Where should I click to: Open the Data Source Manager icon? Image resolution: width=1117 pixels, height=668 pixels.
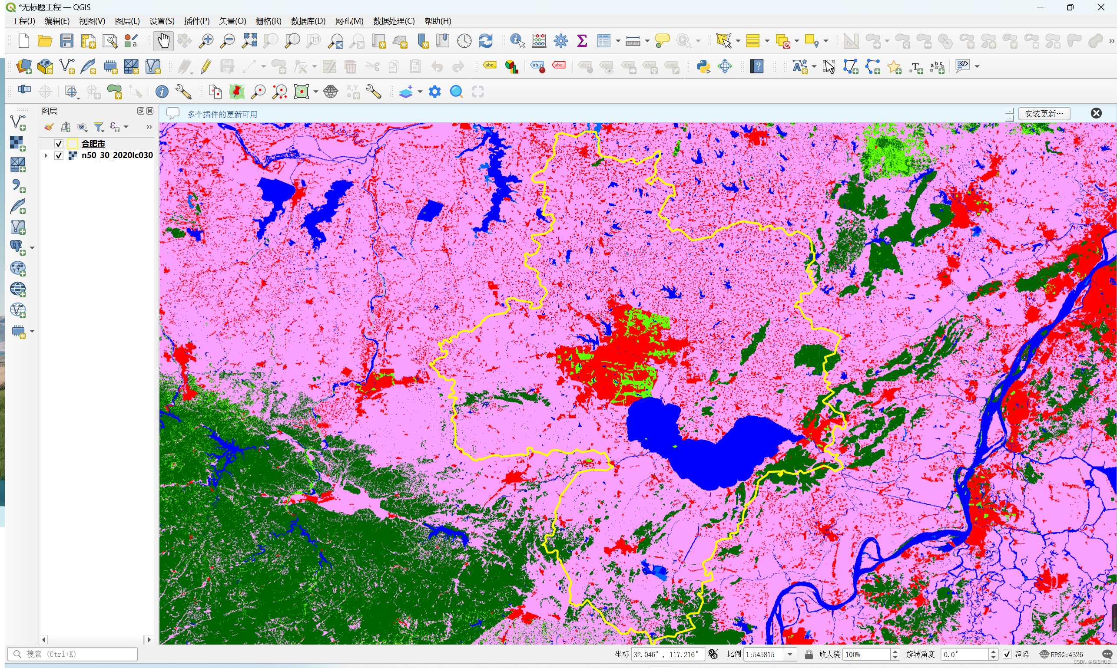[23, 66]
